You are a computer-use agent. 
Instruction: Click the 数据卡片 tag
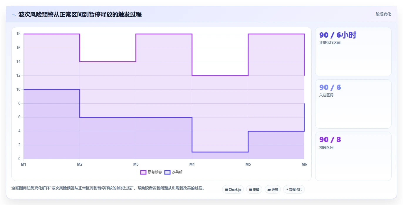point(294,189)
